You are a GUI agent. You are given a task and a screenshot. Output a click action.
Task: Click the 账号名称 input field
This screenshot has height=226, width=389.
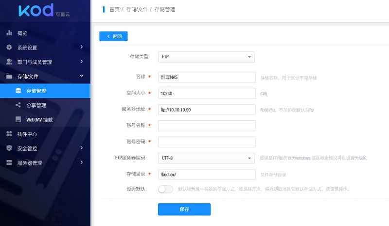(207, 126)
